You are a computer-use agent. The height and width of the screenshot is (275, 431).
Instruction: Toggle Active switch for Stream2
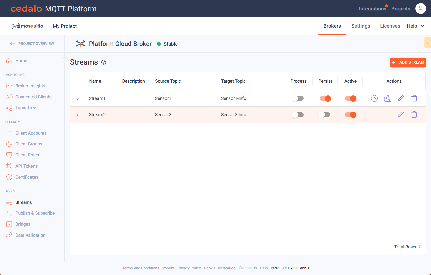click(350, 115)
